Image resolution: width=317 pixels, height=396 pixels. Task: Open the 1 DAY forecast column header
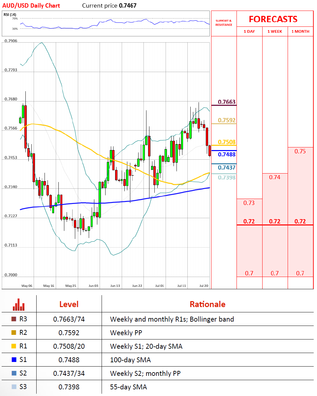click(x=249, y=31)
